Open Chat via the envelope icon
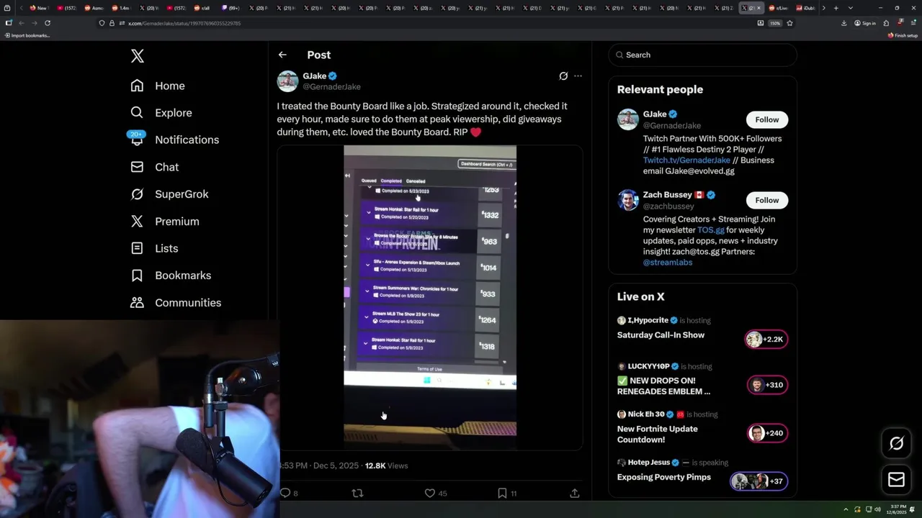 pos(137,167)
